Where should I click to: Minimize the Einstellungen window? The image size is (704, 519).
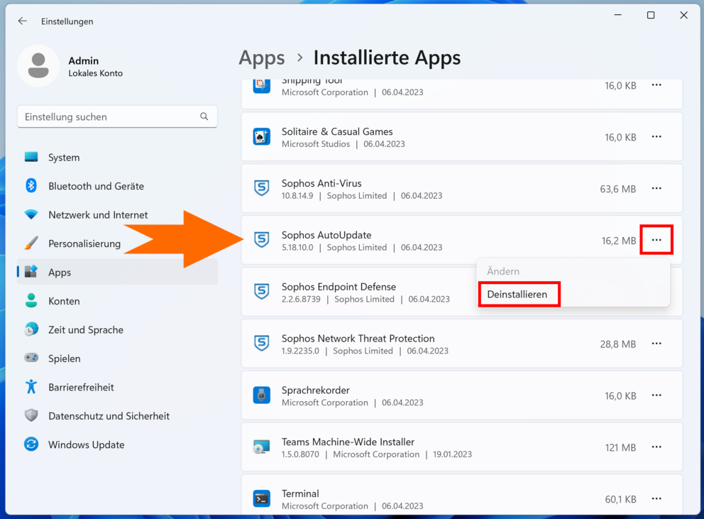click(x=618, y=16)
